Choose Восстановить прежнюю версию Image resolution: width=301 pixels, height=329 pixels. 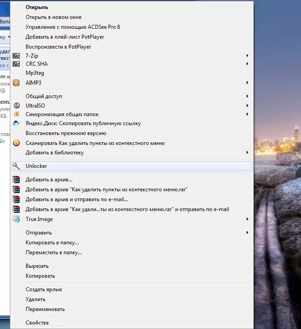pyautogui.click(x=132, y=133)
